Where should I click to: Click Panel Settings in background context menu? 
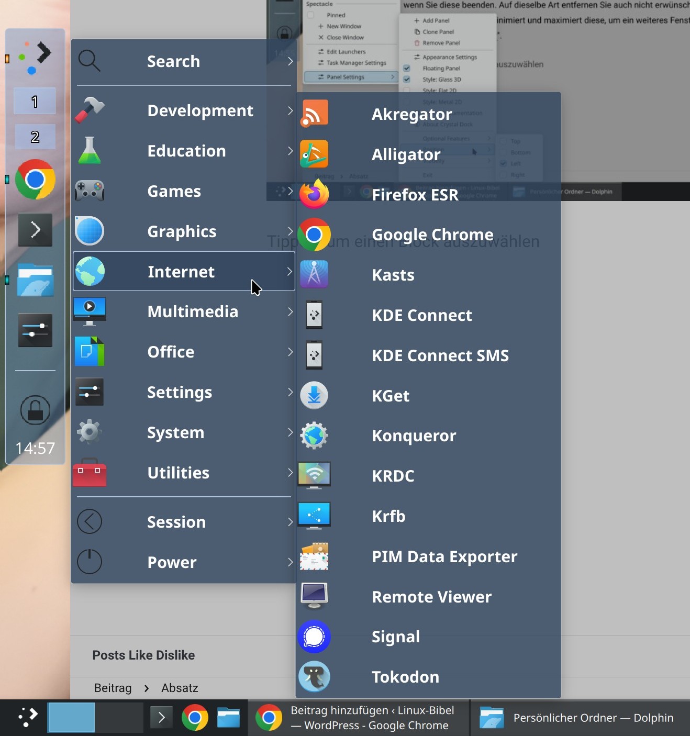pos(351,77)
